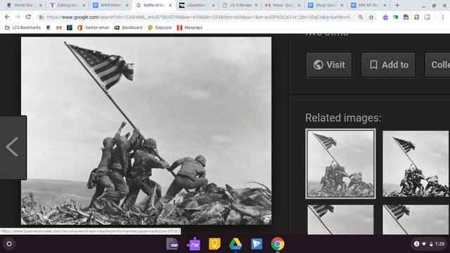Click the large Iwo Jima flag photo
450x253 pixels.
point(146,131)
